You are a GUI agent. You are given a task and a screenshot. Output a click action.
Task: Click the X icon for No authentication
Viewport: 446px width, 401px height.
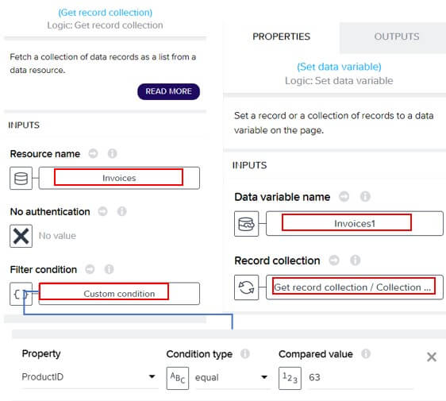(21, 236)
